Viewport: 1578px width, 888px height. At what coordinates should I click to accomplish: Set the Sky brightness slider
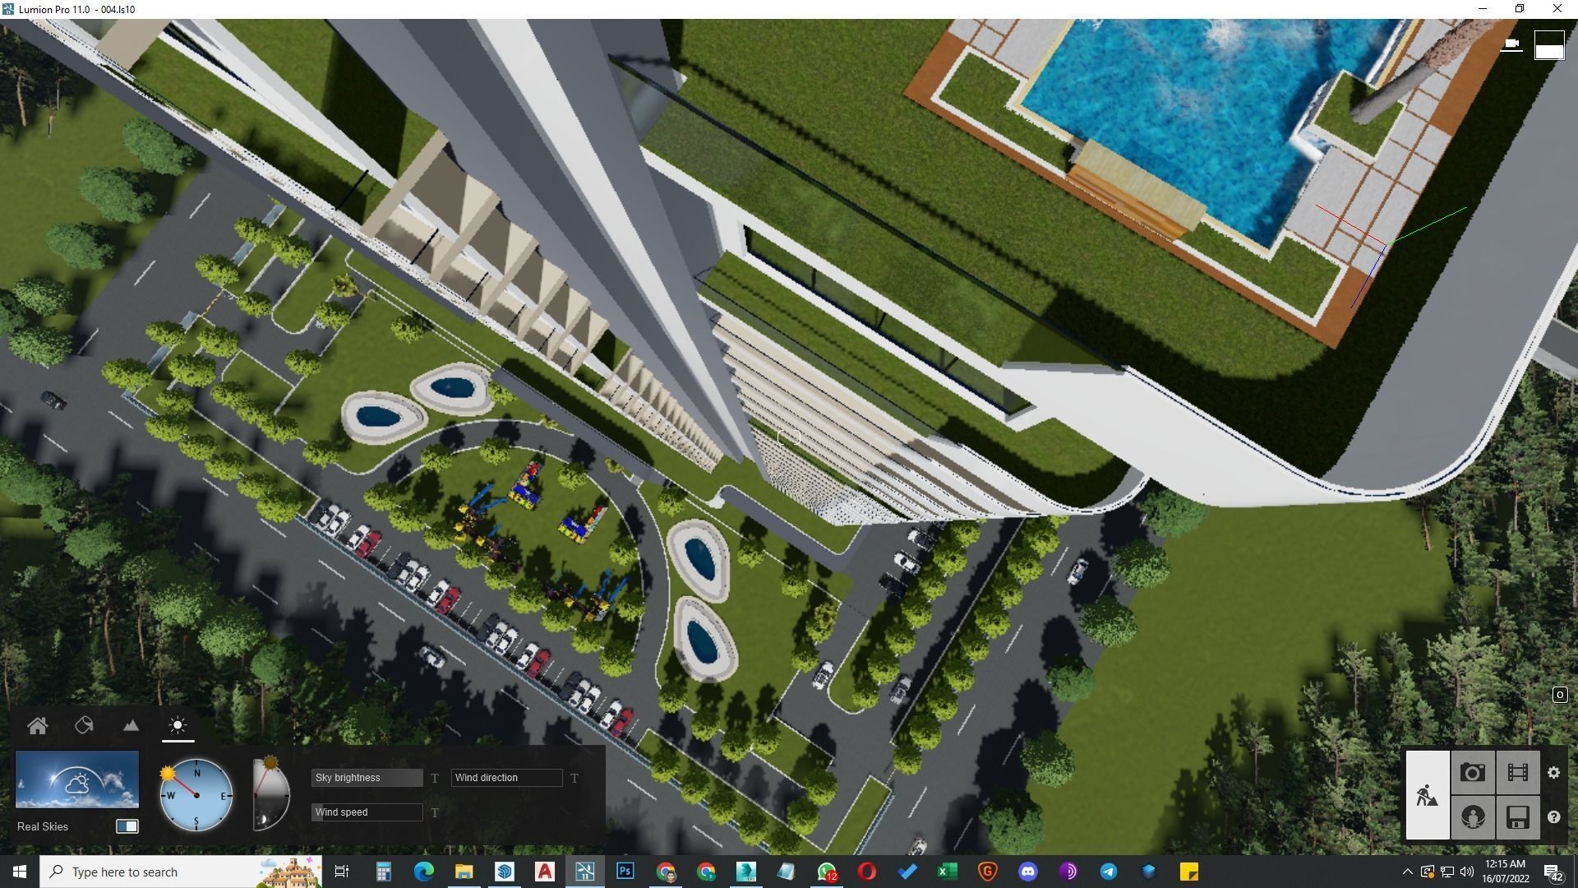[x=367, y=778]
